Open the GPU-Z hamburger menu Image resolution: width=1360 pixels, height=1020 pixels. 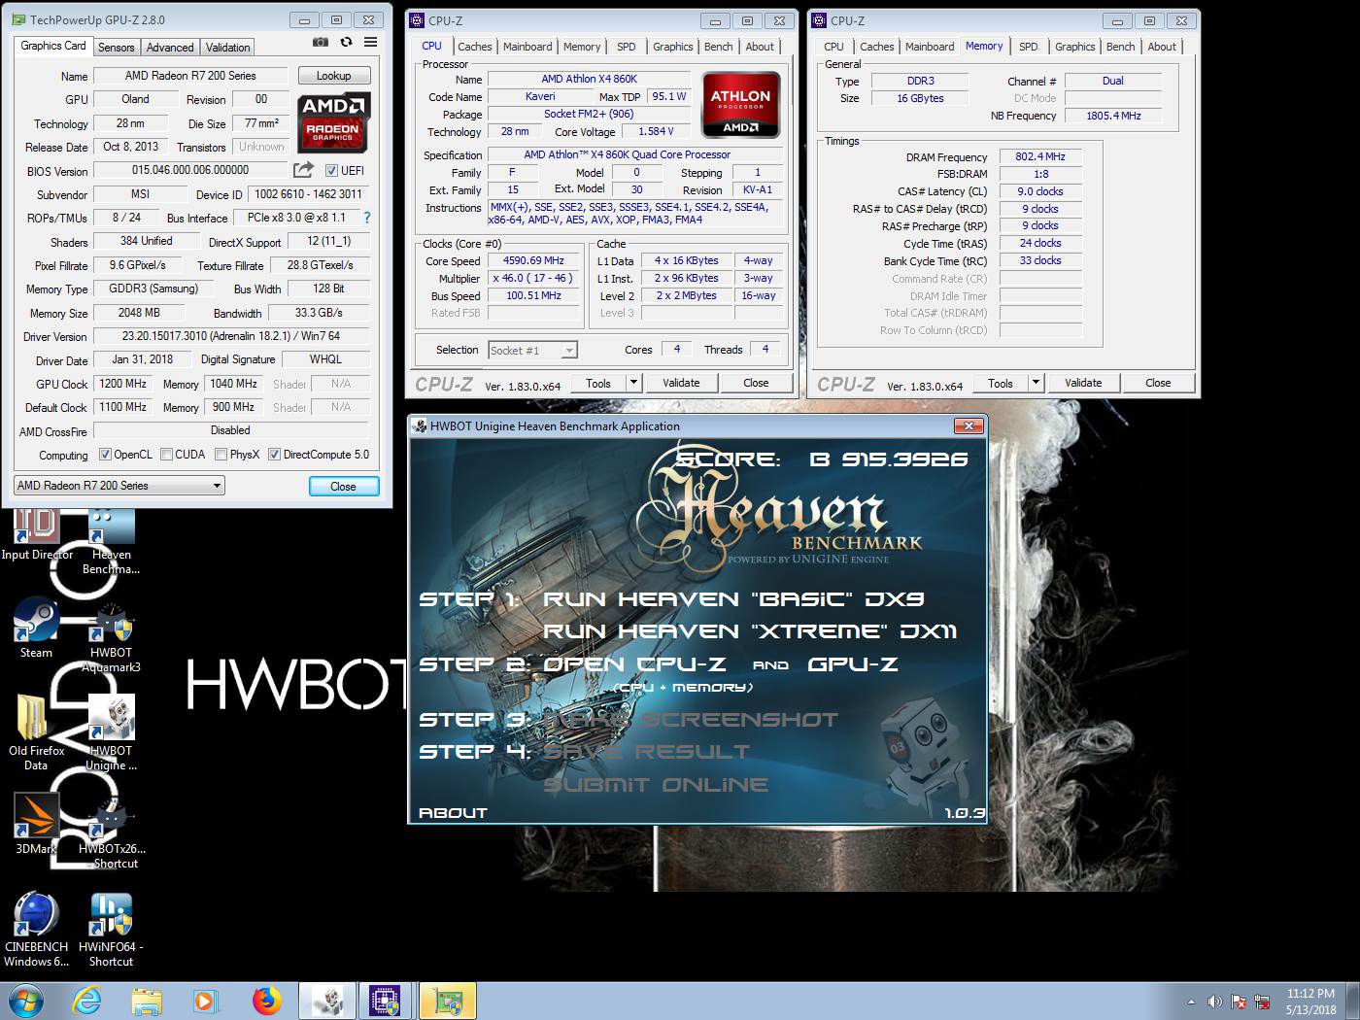click(x=371, y=43)
